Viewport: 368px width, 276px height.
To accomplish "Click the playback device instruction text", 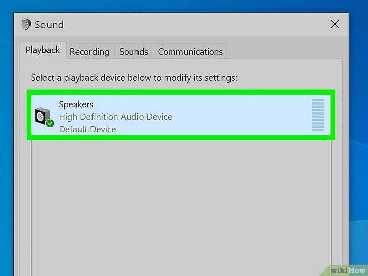I will pos(134,78).
